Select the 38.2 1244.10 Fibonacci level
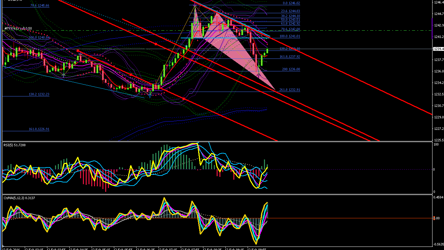 (290, 16)
